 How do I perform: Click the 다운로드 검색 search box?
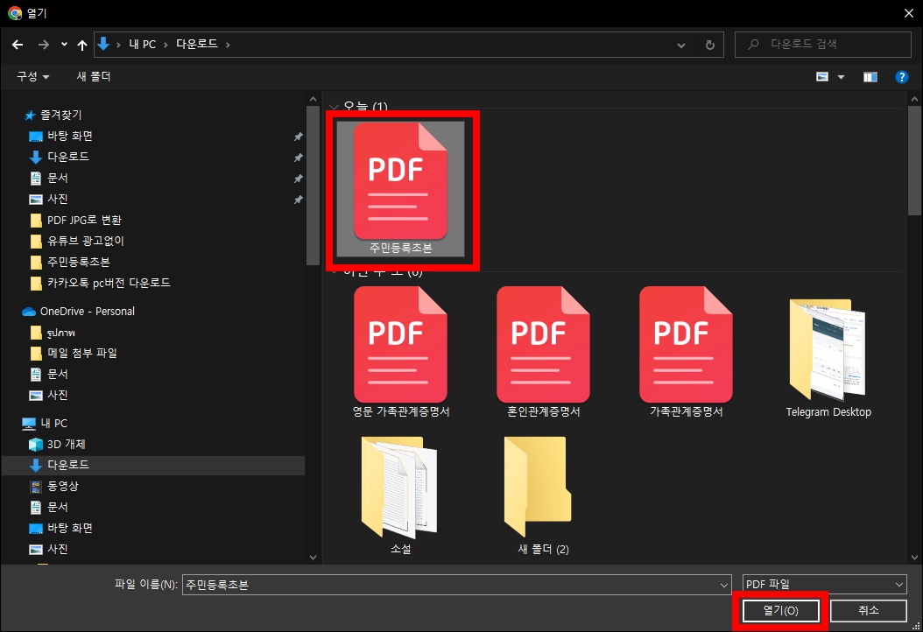tap(821, 44)
